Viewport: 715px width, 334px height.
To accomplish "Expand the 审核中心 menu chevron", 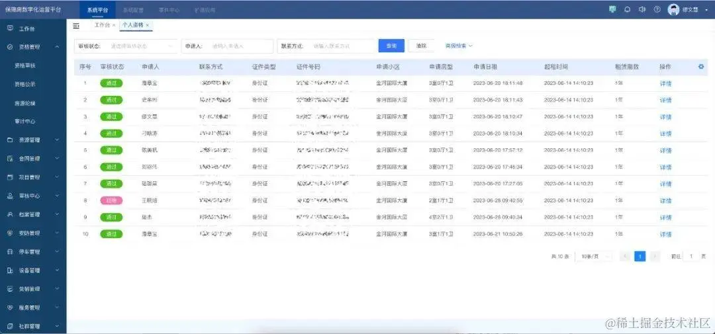I will [x=57, y=196].
